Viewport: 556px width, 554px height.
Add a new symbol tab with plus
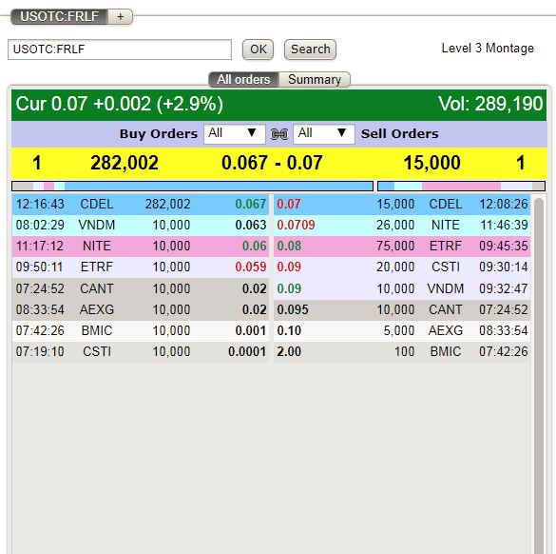120,17
